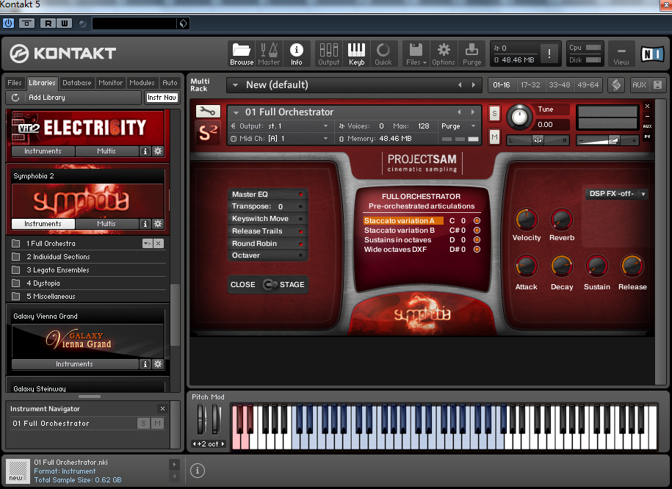672x489 pixels.
Task: Click the Reverb knob
Action: click(562, 220)
